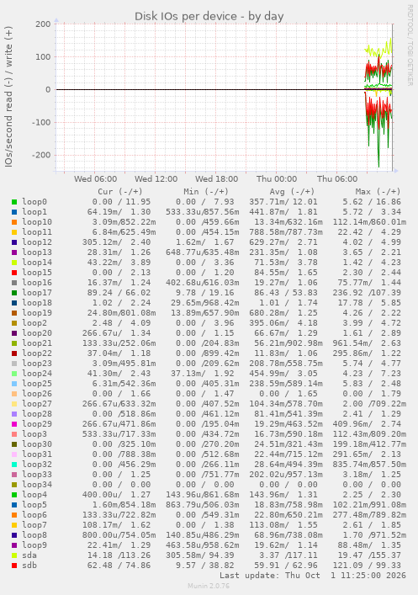Click the y-axis label 'IOs/second read (-) / write (+)'
Viewport: 418px width, 595px height.
[8, 97]
